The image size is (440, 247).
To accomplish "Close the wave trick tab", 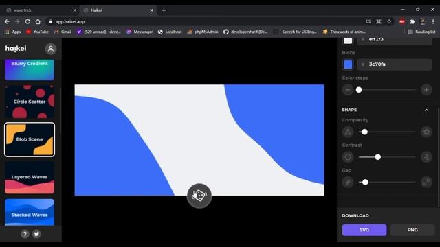I will tap(75, 10).
